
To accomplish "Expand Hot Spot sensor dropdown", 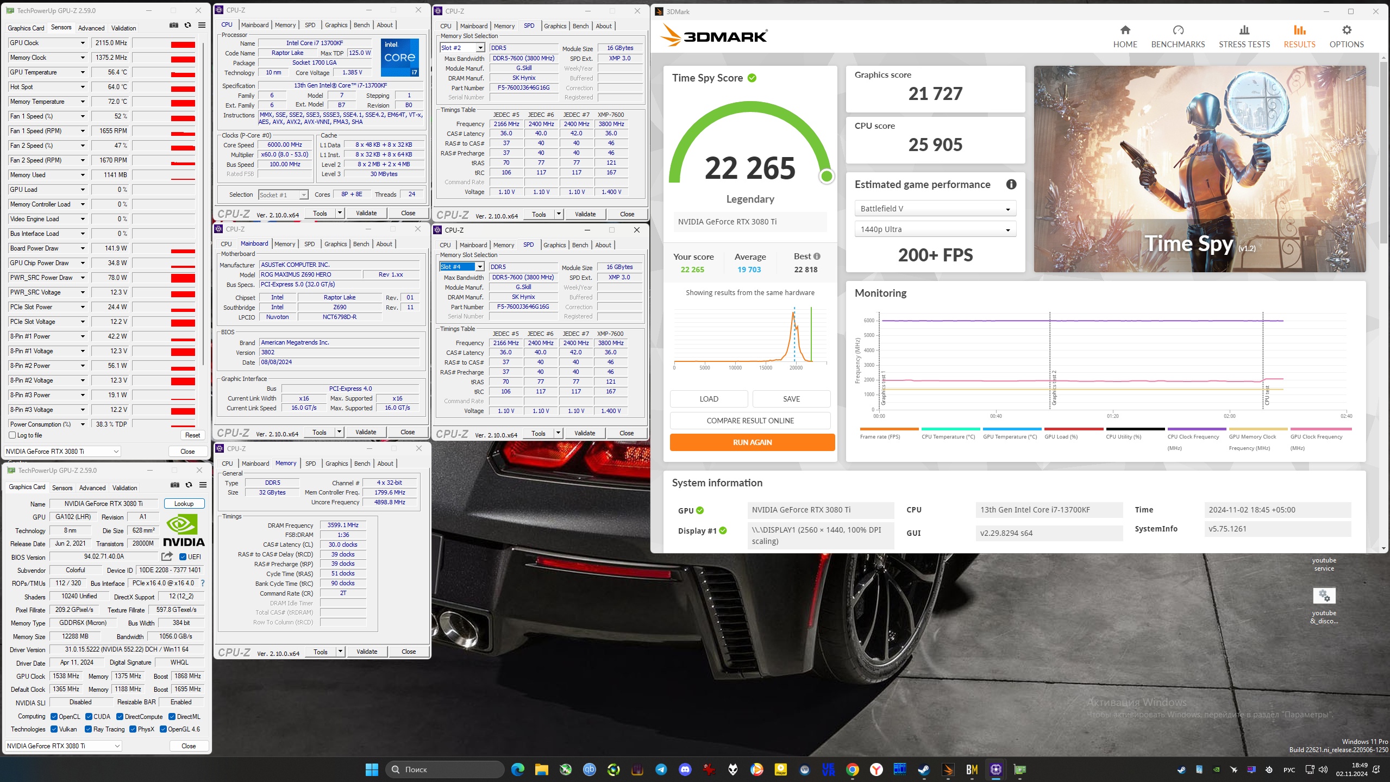I will [x=83, y=87].
